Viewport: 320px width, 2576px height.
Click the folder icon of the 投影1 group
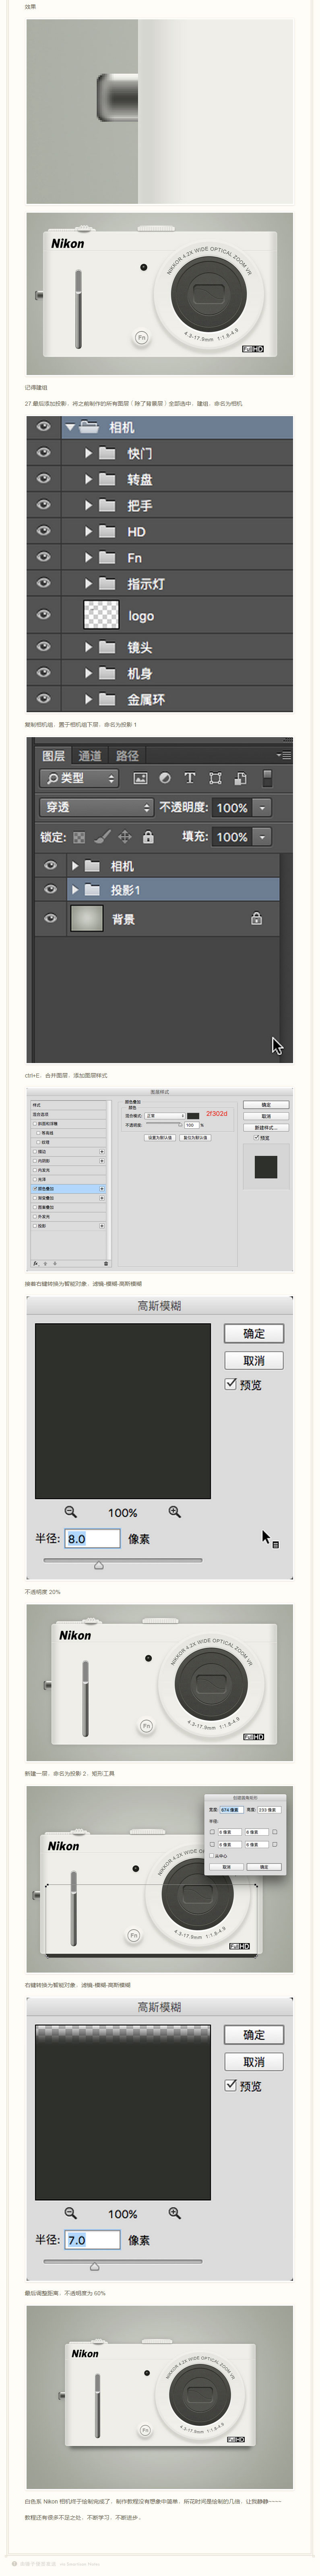[x=92, y=889]
